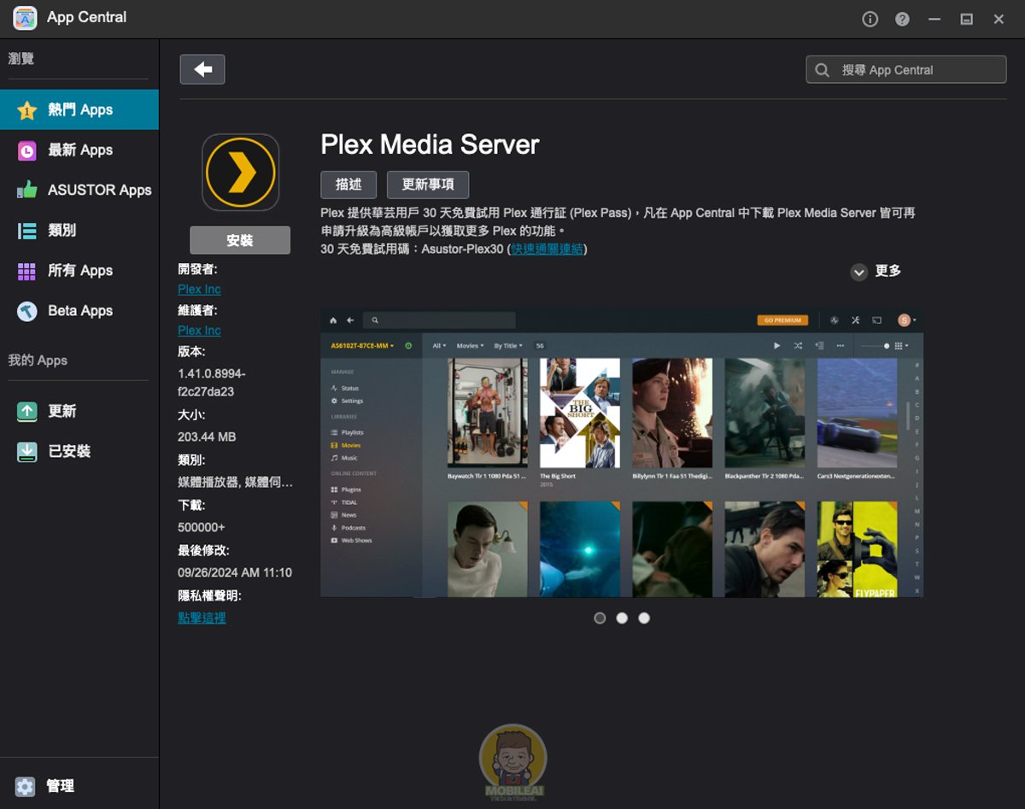Click the download icon beside 已安裝
This screenshot has height=809, width=1025.
point(27,452)
